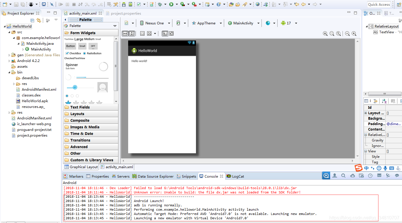This screenshot has width=402, height=223.
Task: Click the Save All toolbar icon
Action: tap(23, 4)
